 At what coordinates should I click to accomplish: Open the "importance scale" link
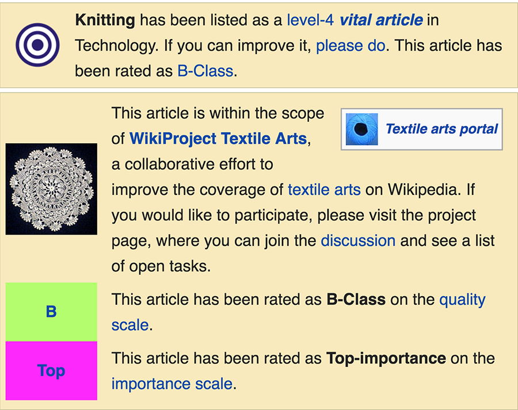tap(172, 384)
